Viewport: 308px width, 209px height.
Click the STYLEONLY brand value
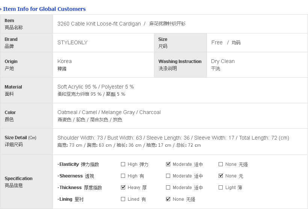pyautogui.click(x=72, y=42)
